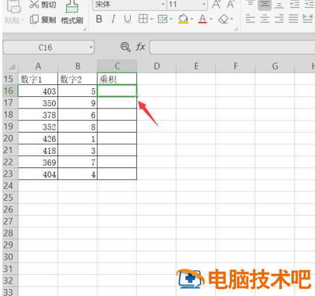Click the Copy icon
315x296 pixels.
34,20
